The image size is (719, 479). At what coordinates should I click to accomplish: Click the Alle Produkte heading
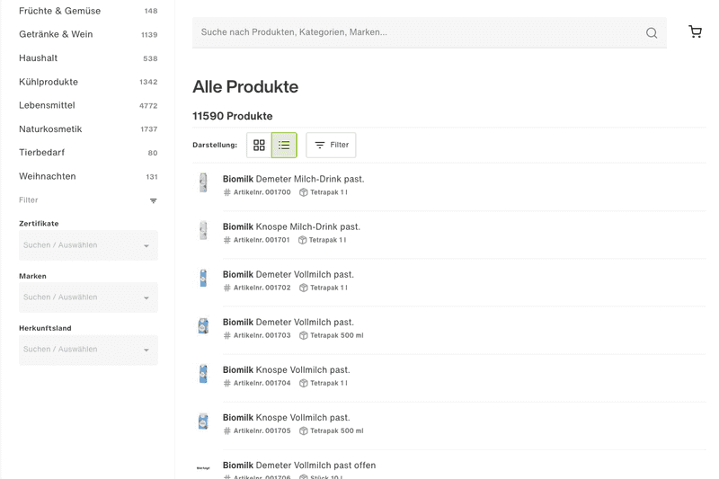click(x=245, y=87)
